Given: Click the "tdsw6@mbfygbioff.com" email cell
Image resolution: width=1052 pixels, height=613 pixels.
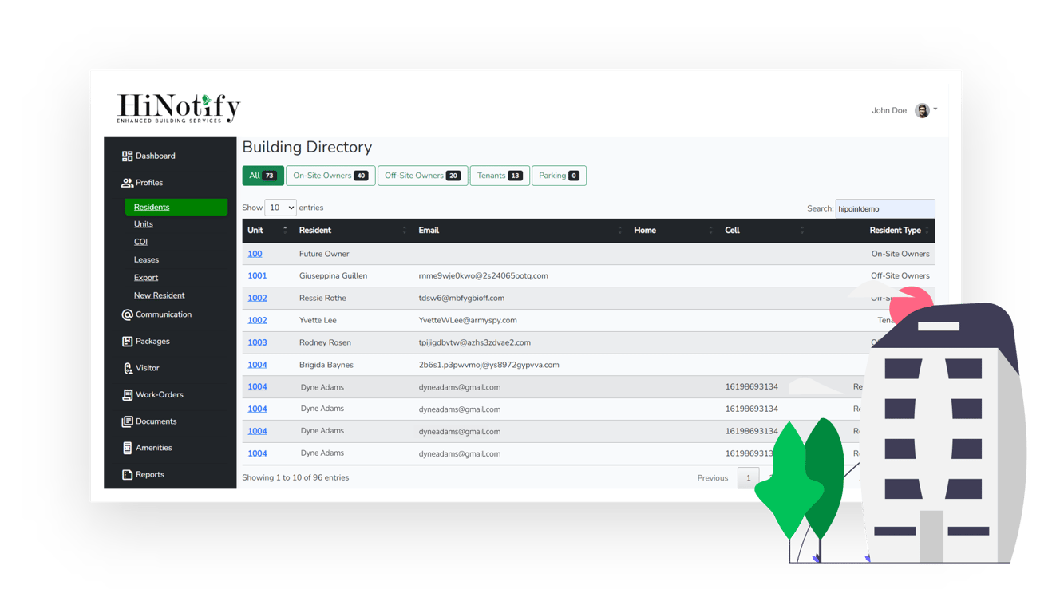Looking at the screenshot, I should 461,299.
